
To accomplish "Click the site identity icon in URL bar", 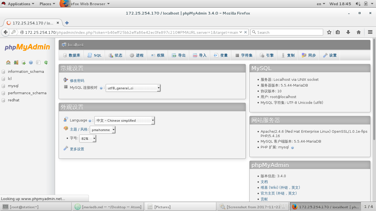I will 22,32.
